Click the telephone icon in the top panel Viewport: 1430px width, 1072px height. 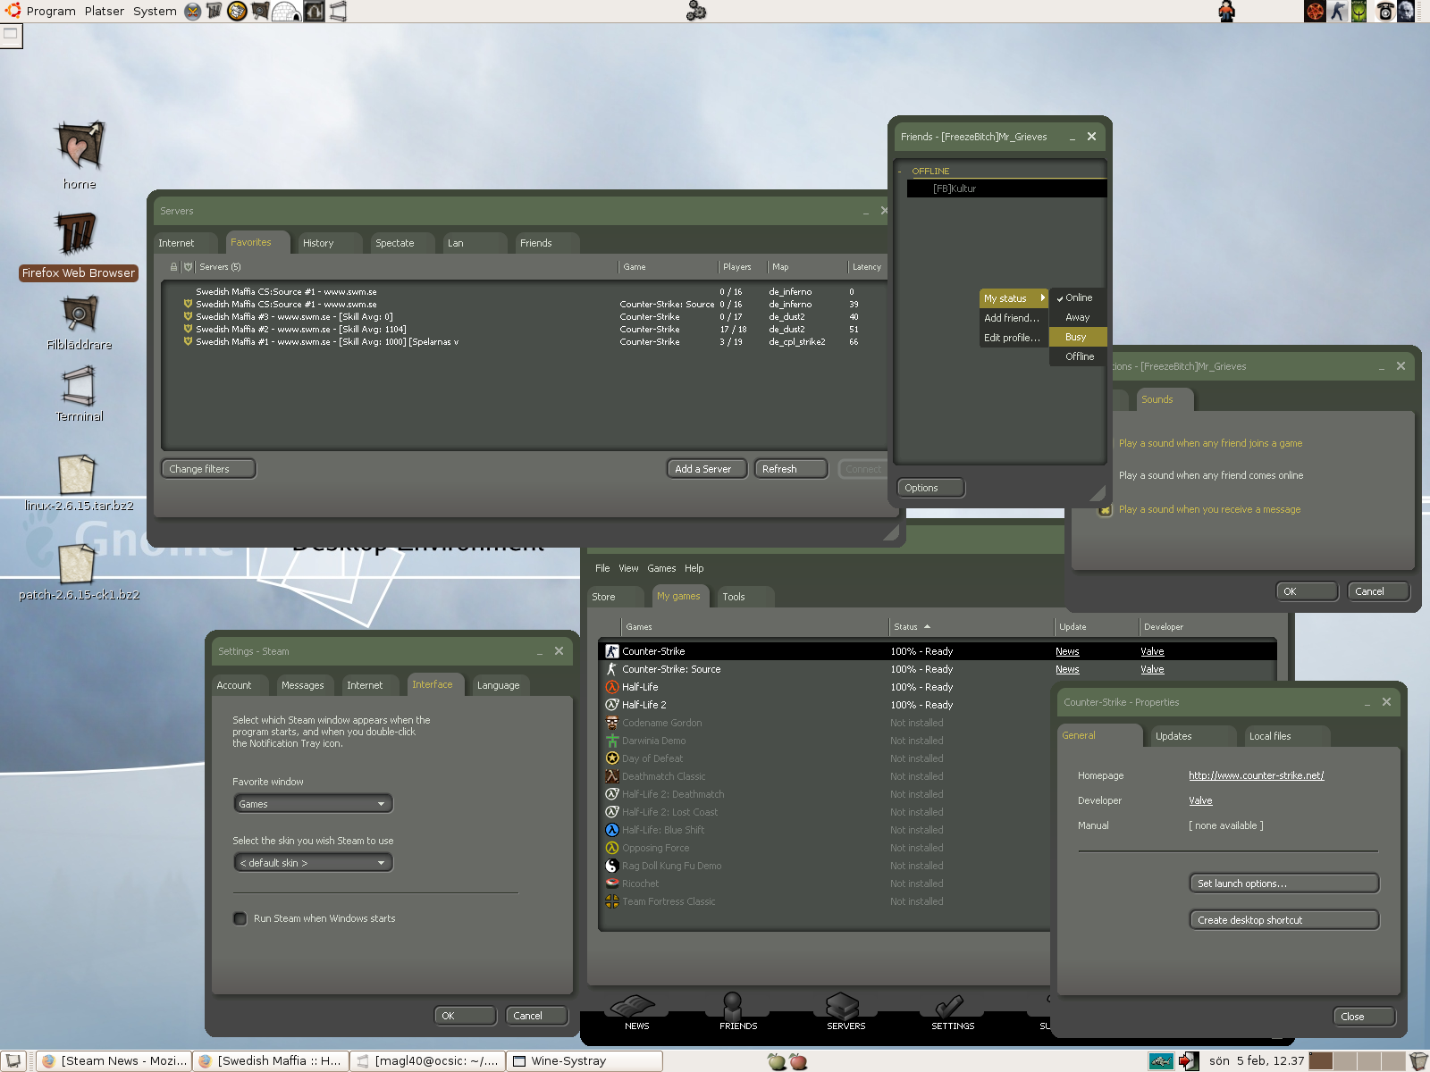click(x=1385, y=11)
